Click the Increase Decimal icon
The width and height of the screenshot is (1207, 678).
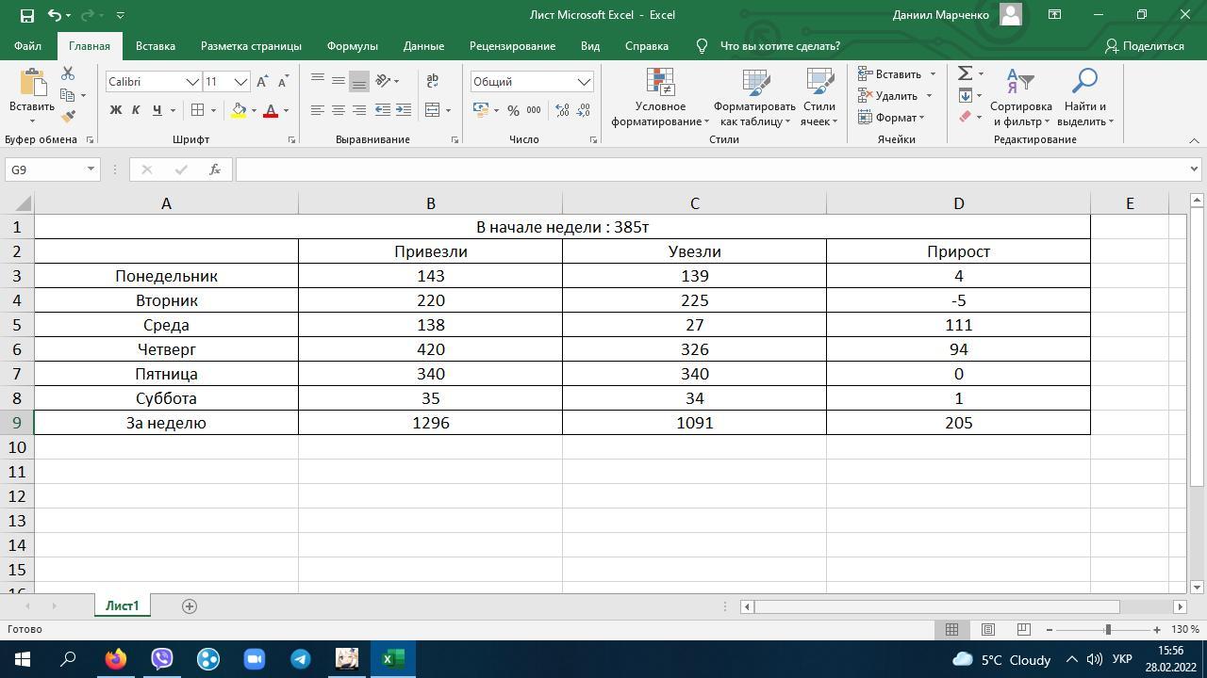pyautogui.click(x=563, y=110)
